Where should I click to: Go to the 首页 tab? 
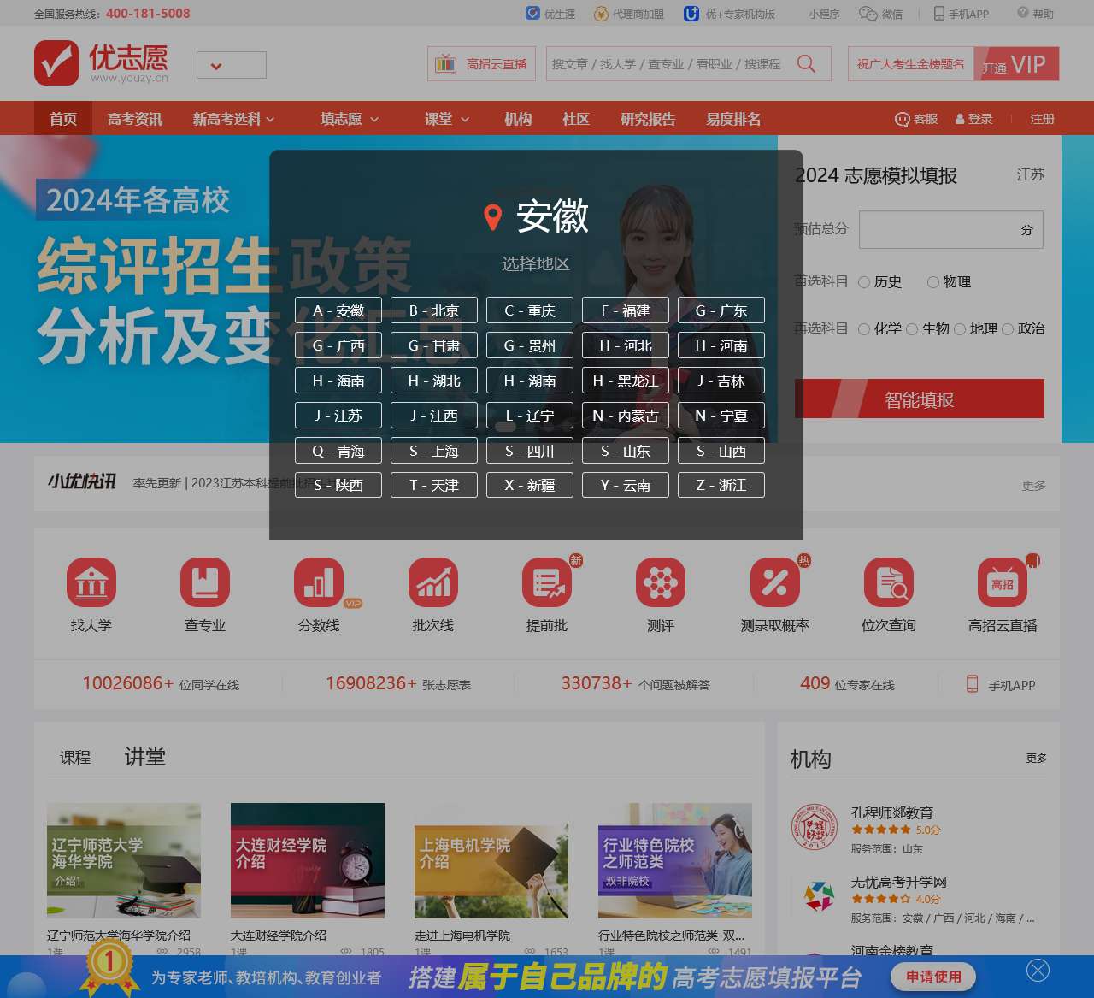[63, 119]
